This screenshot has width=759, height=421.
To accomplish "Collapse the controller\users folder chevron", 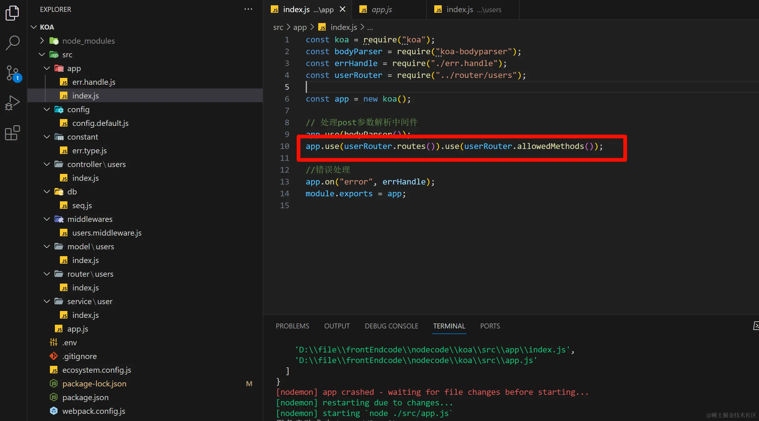I will point(47,164).
